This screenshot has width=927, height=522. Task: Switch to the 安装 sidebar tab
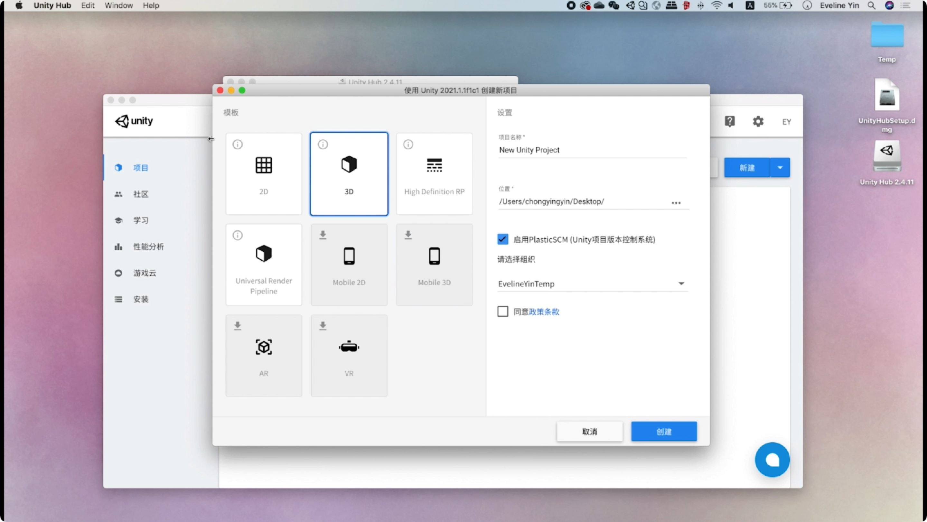pyautogui.click(x=140, y=299)
